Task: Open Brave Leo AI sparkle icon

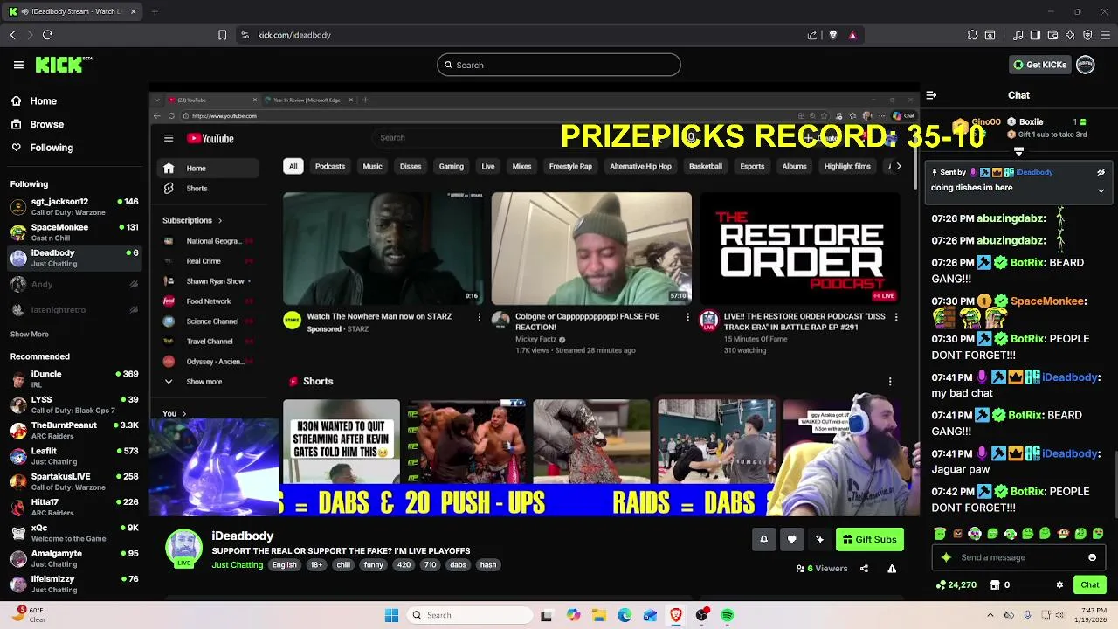Action: coord(1070,35)
